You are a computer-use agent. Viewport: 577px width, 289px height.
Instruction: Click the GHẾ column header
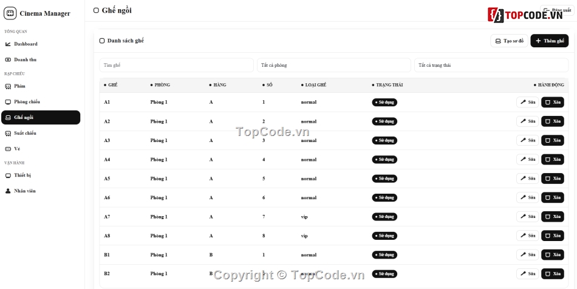[x=111, y=85]
